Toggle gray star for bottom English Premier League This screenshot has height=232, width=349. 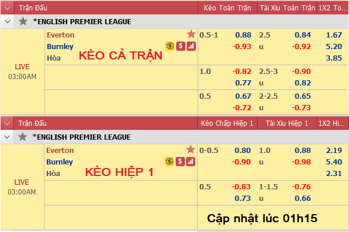tap(23, 137)
